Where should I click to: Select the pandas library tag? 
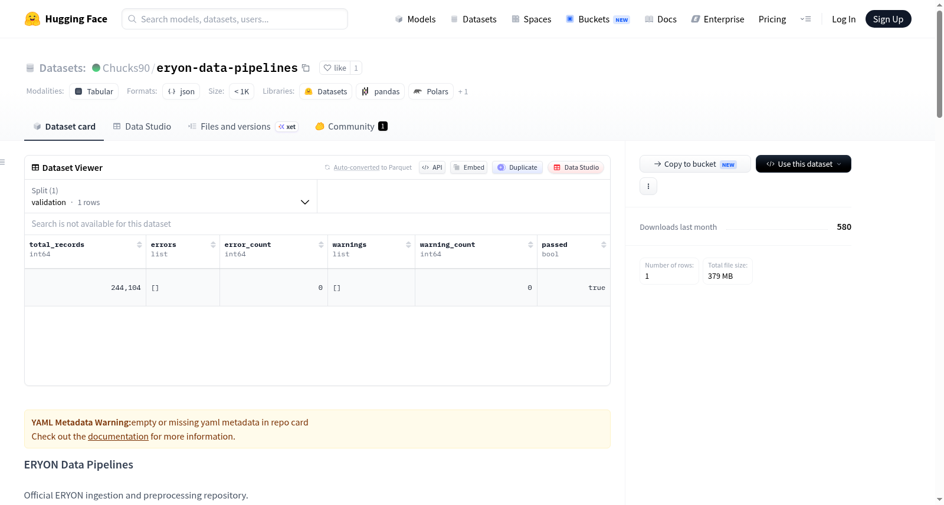[x=381, y=91]
